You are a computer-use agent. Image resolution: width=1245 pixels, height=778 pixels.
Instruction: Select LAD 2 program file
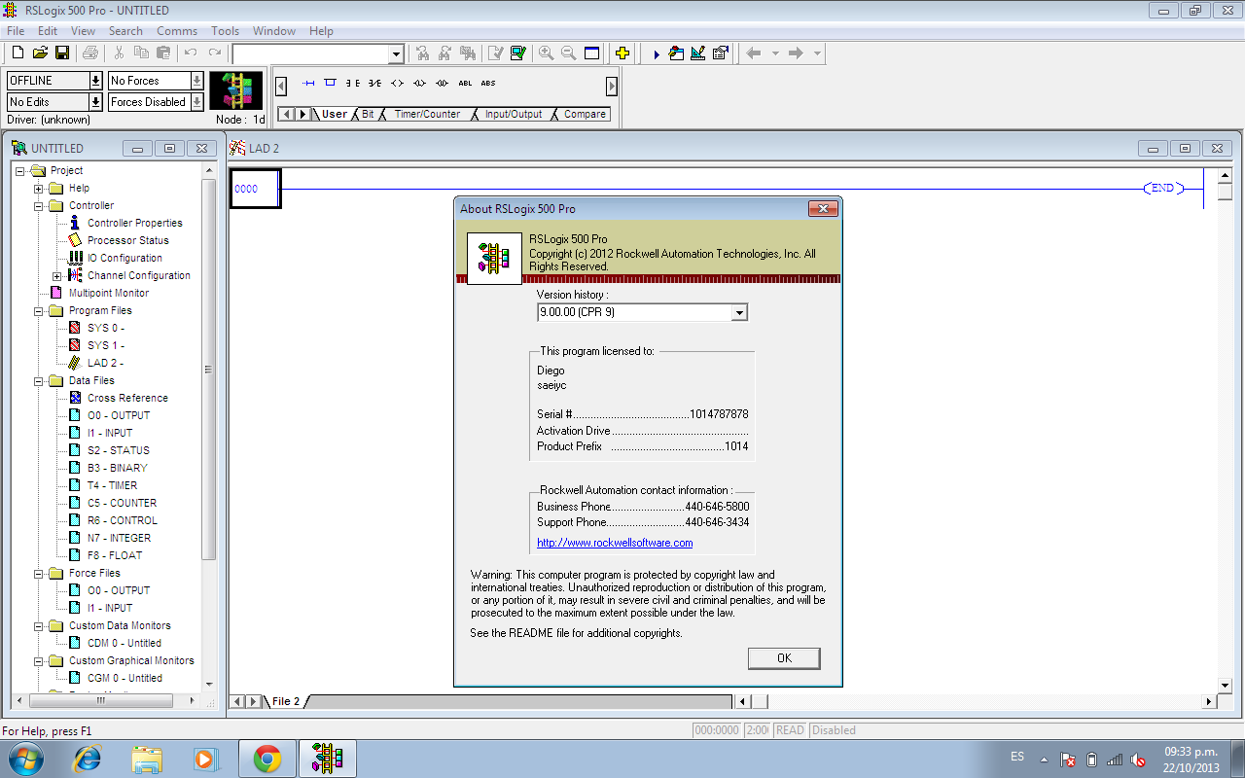click(105, 364)
